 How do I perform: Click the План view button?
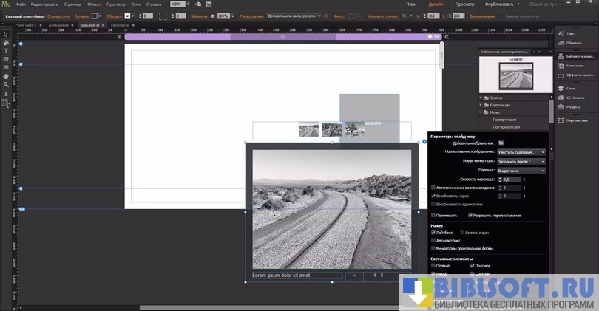tap(411, 4)
